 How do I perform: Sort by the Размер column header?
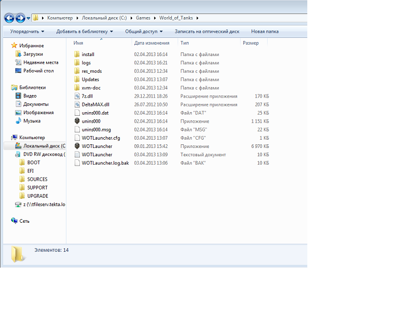251,43
